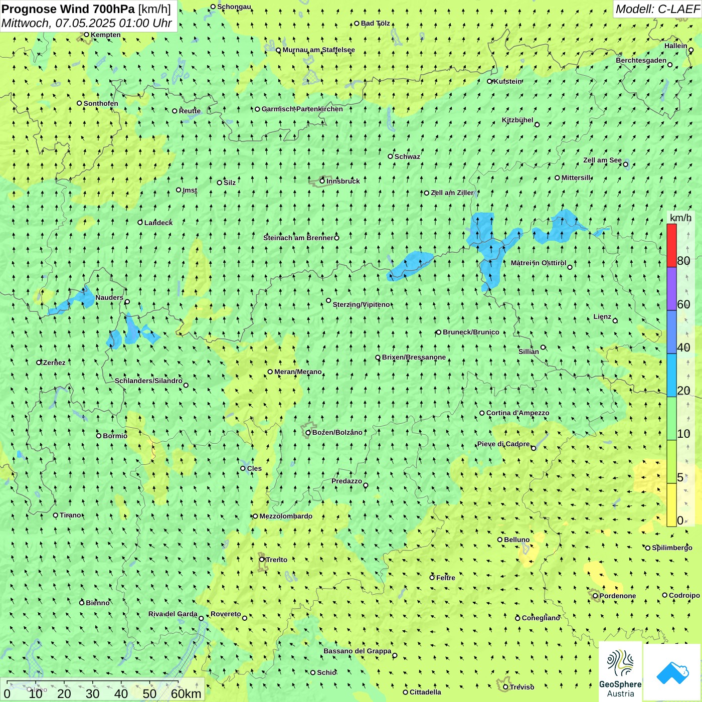Click the 'Kitzbühel' label
The height and width of the screenshot is (702, 702).
(517, 120)
